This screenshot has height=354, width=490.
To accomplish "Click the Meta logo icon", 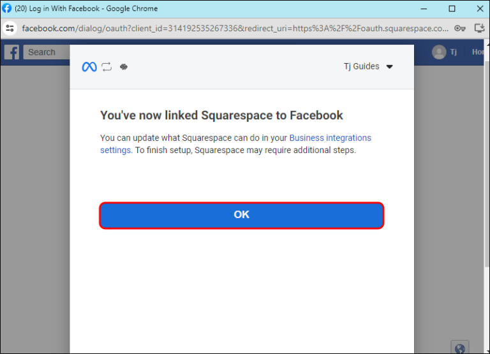I will [x=89, y=67].
